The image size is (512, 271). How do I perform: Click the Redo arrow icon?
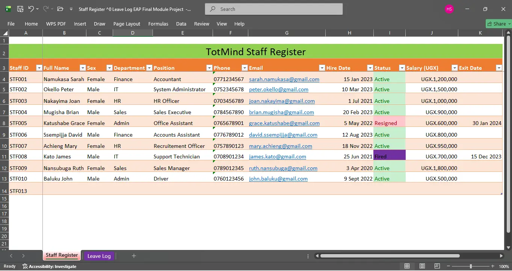pyautogui.click(x=46, y=9)
